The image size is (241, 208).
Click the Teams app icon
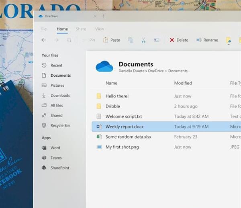44,158
